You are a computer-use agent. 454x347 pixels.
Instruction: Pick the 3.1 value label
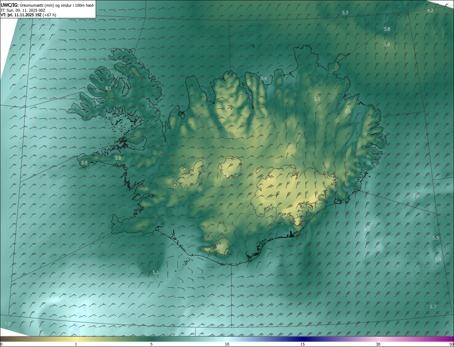pyautogui.click(x=317, y=99)
